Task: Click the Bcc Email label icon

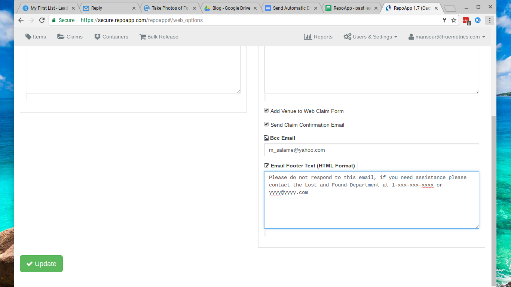Action: pos(266,138)
